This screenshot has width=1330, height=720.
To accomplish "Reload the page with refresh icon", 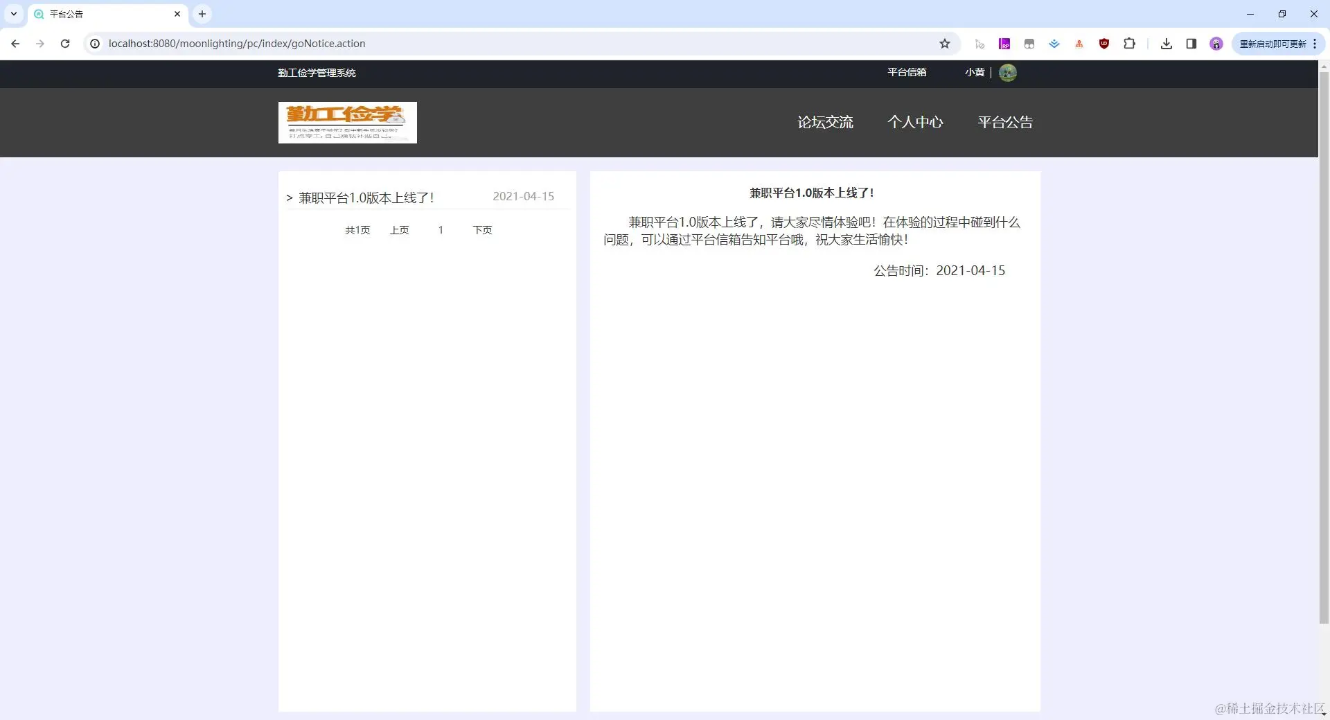I will 65,44.
